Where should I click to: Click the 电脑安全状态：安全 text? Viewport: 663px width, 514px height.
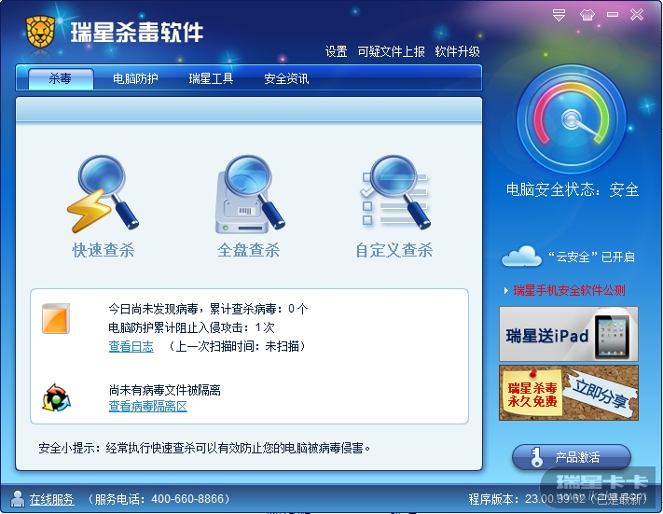click(573, 189)
